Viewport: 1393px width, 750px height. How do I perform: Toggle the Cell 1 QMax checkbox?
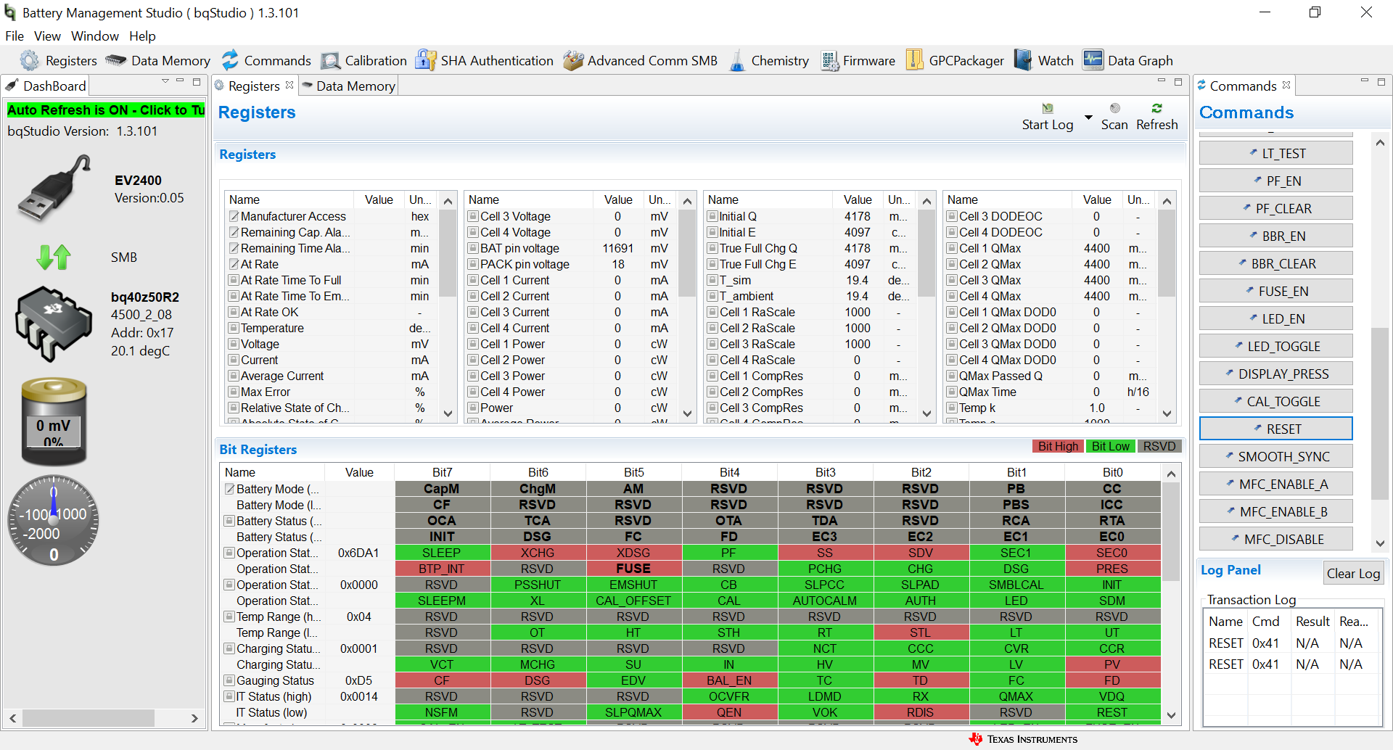(x=952, y=248)
